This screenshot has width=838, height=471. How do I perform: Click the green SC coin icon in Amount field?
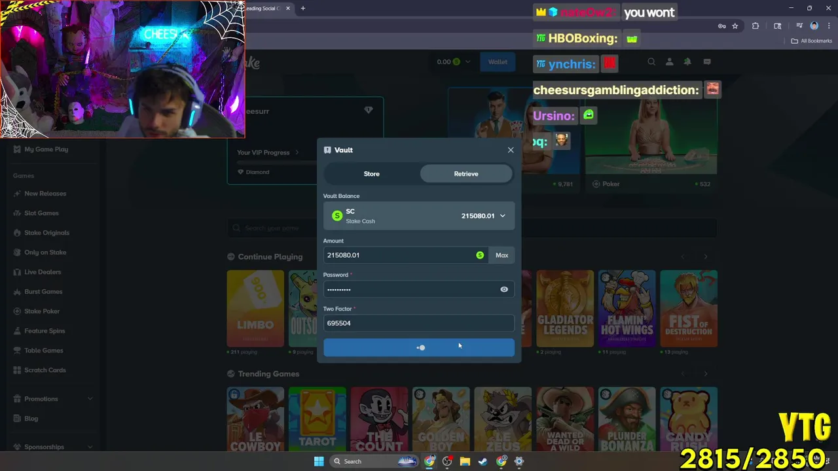click(x=480, y=255)
